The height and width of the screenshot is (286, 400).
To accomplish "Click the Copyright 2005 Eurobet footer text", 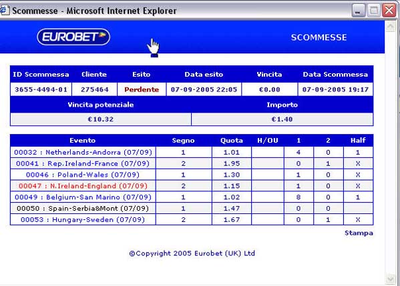I will (x=192, y=253).
